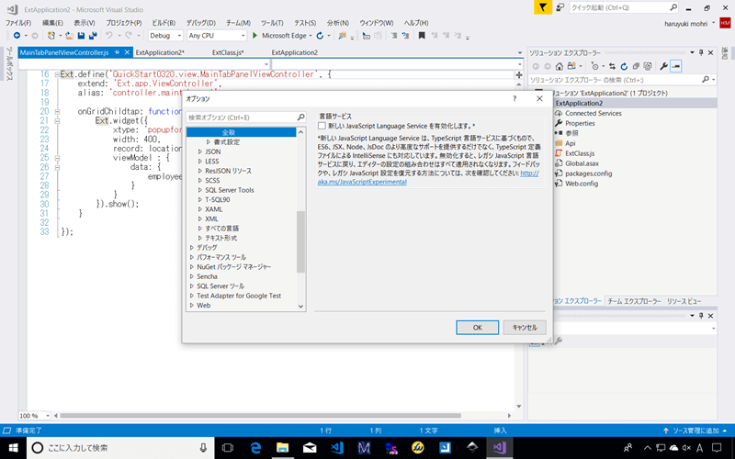Collapse code outline toggle at line 20

(x=57, y=111)
